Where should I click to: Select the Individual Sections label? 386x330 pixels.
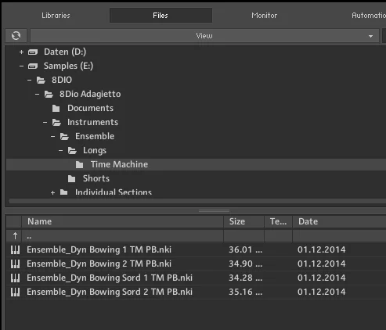(x=114, y=192)
